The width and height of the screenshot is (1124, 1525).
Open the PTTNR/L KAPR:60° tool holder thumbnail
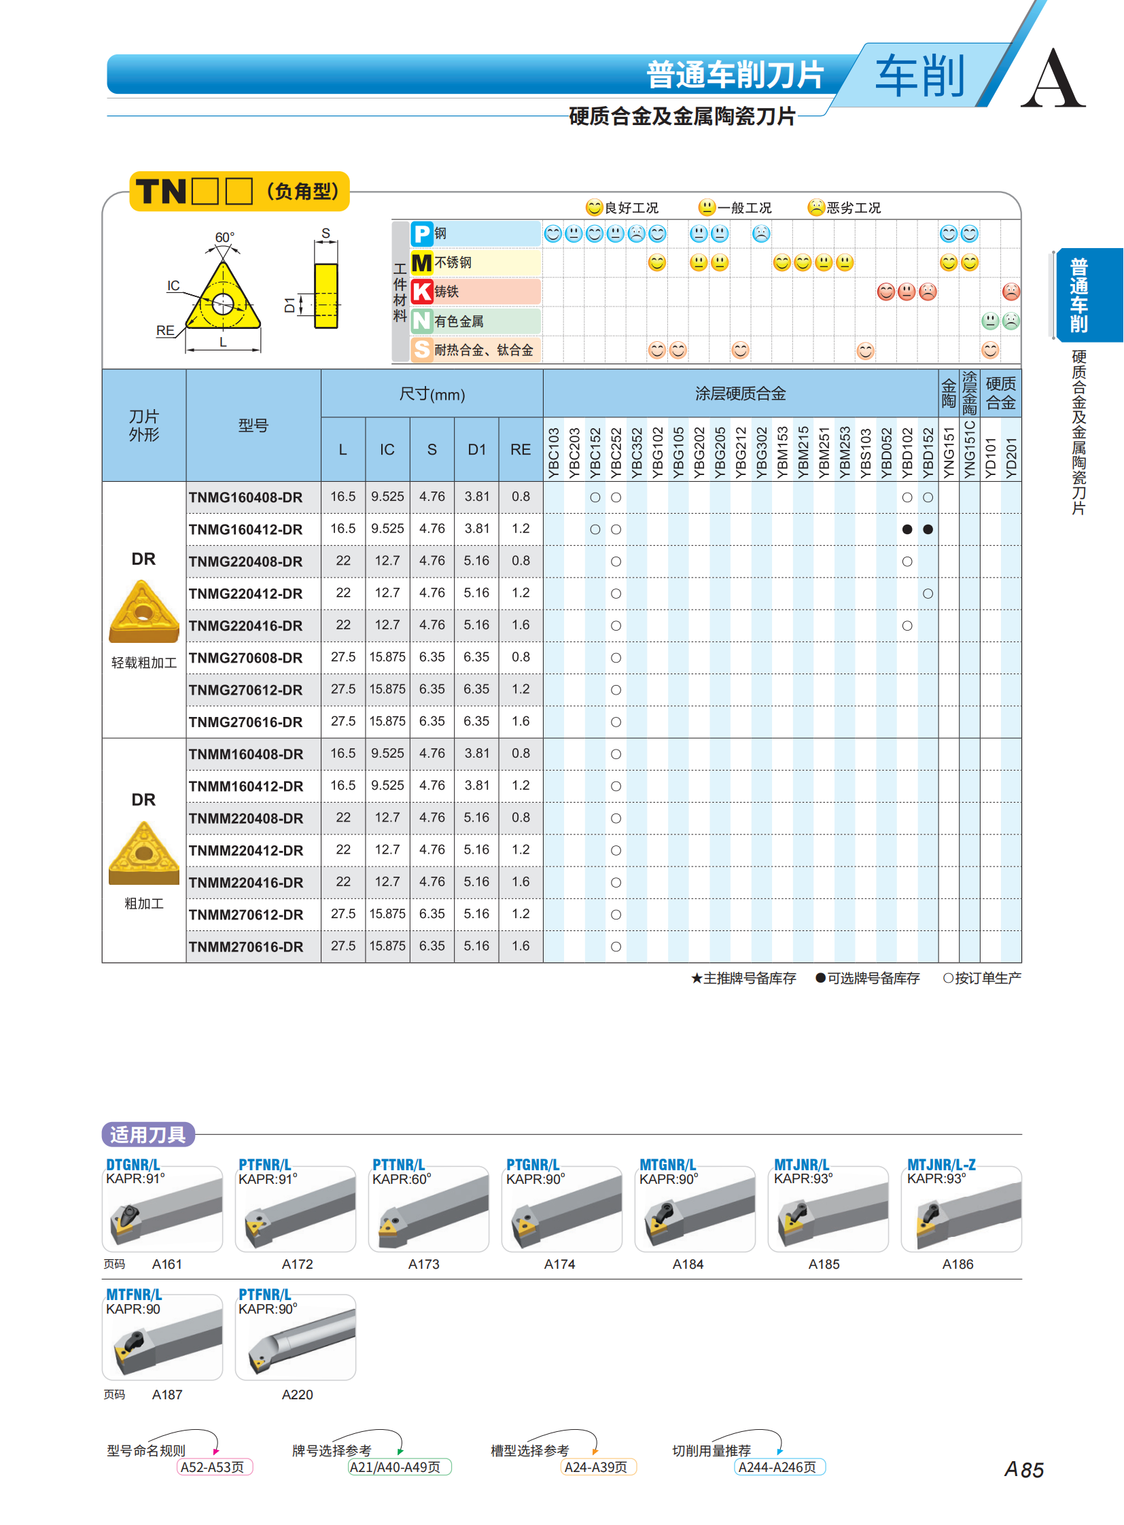point(429,1208)
